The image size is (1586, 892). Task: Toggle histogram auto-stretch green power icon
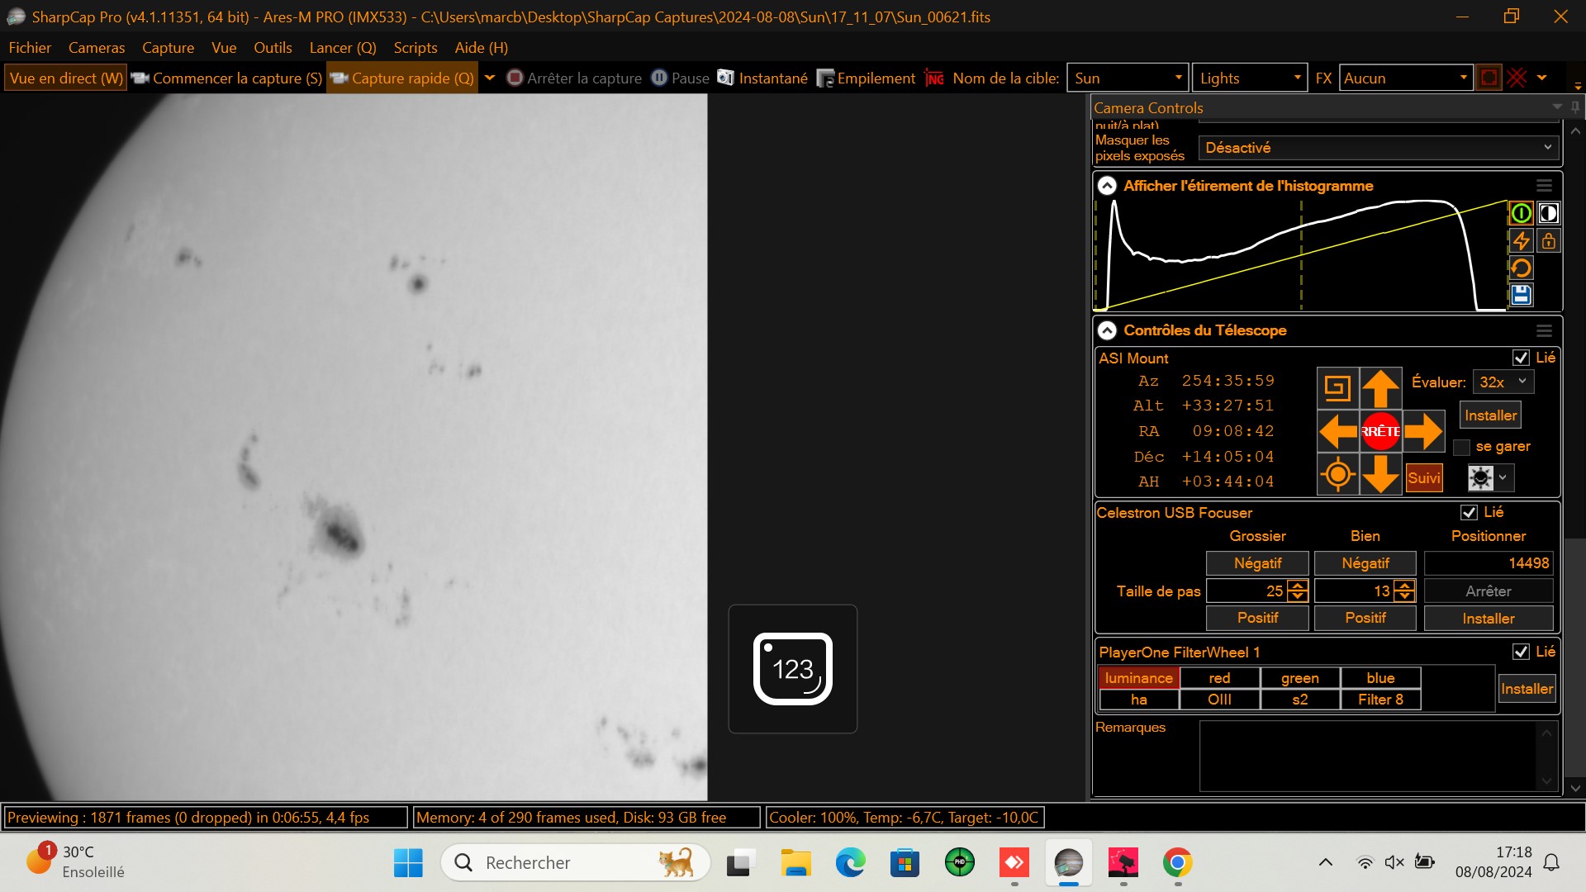1521,213
